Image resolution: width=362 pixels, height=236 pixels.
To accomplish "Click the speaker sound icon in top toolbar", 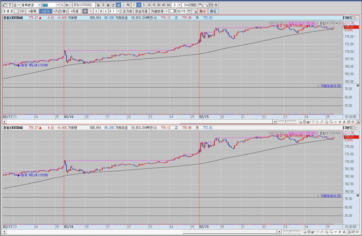I will (67, 5).
